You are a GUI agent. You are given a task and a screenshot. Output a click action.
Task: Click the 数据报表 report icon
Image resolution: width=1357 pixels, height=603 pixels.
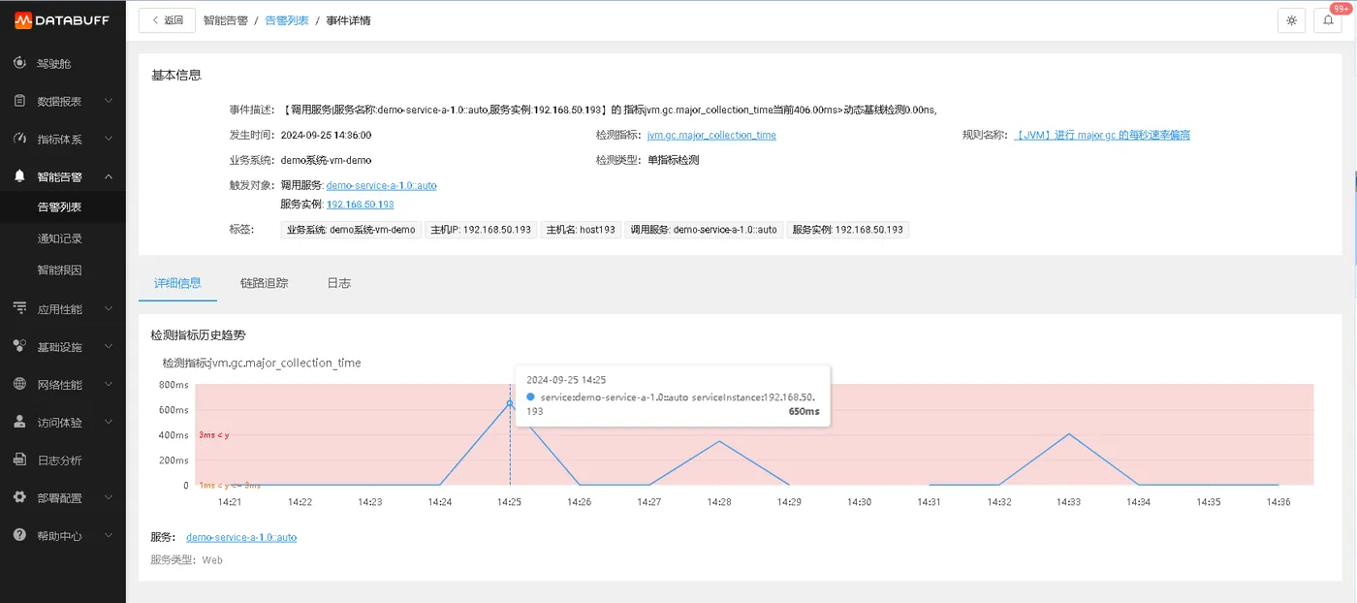(19, 101)
